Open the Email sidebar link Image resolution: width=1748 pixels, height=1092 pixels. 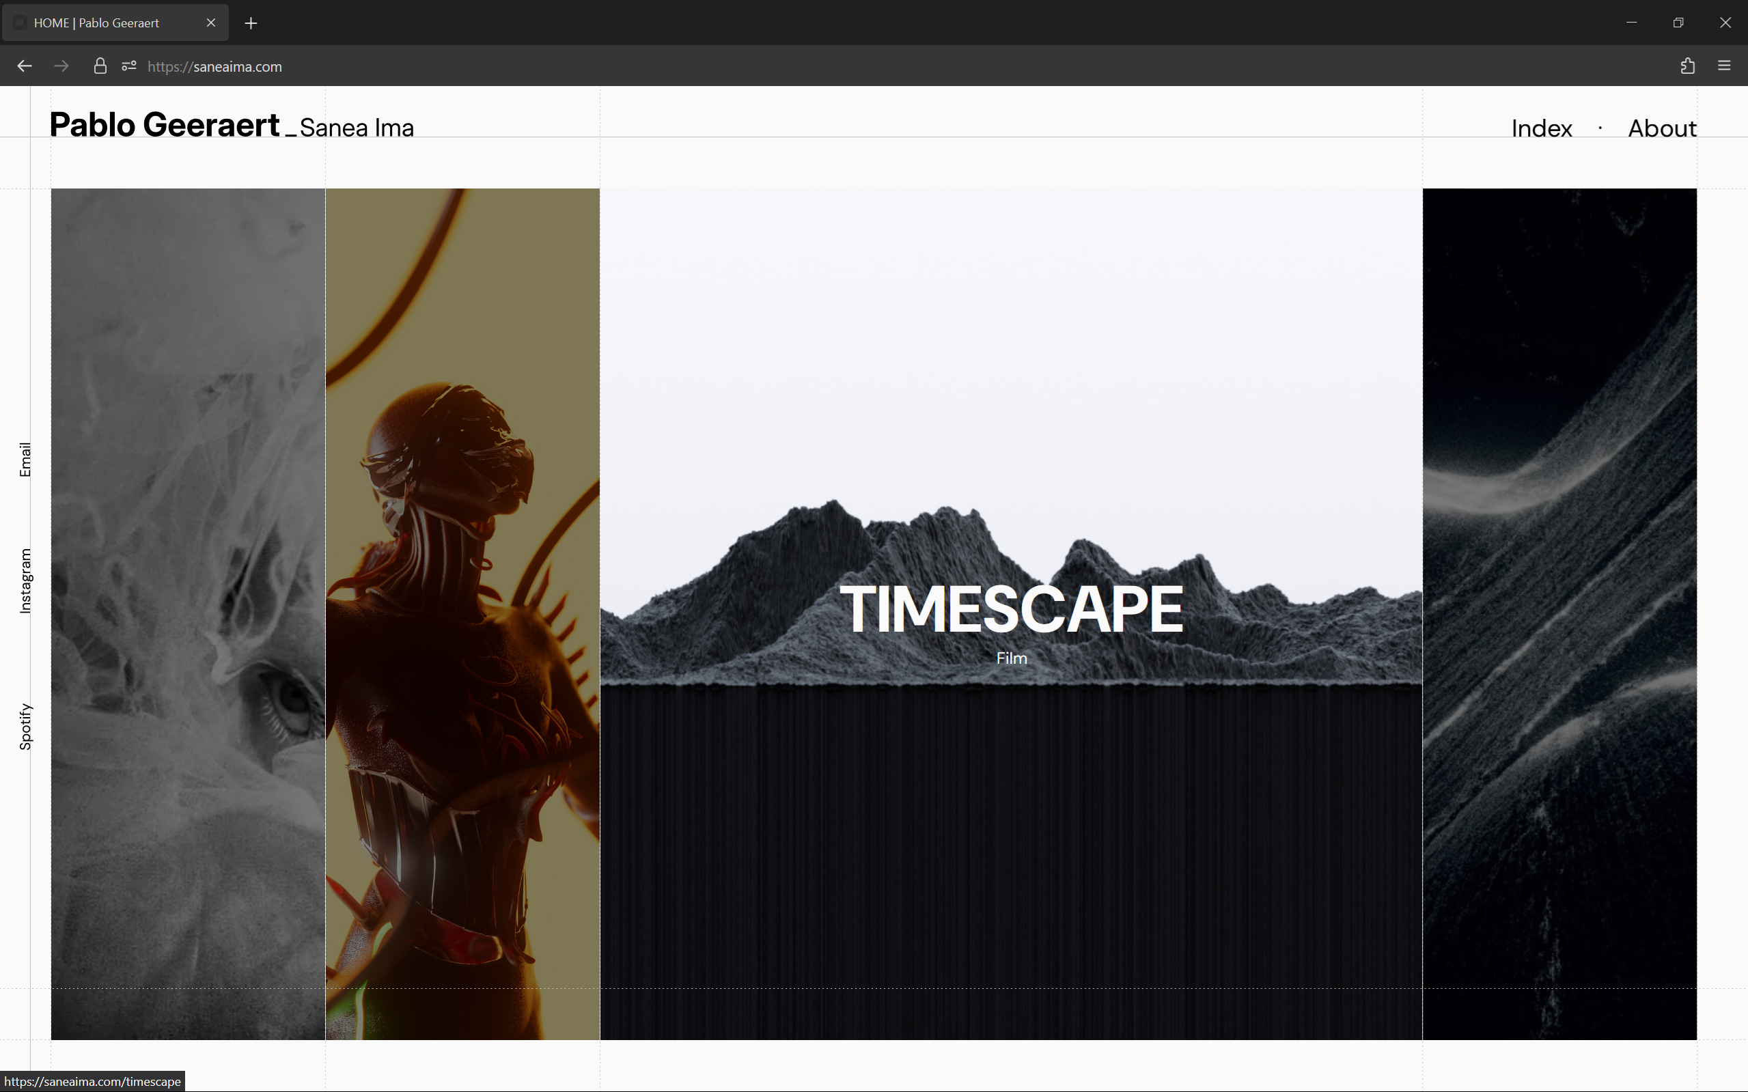tap(25, 460)
